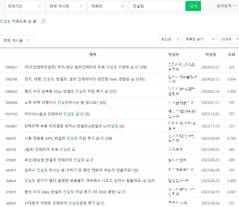The height and width of the screenshot is (207, 239).
Task: Click the author badge of post 909527
Action: click(x=185, y=203)
